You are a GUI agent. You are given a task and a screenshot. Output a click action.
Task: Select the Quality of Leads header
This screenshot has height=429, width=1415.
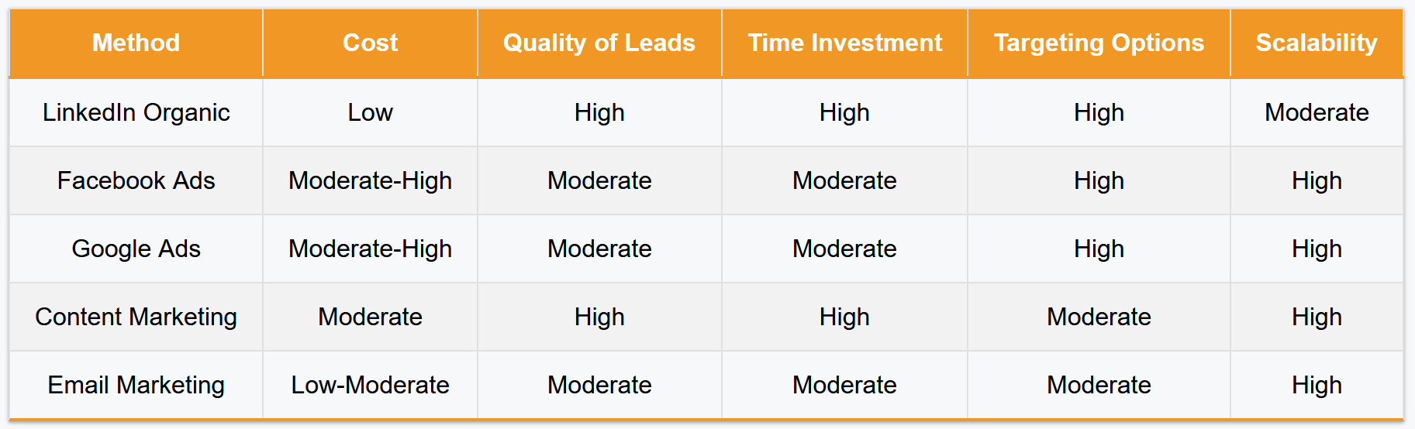[599, 43]
